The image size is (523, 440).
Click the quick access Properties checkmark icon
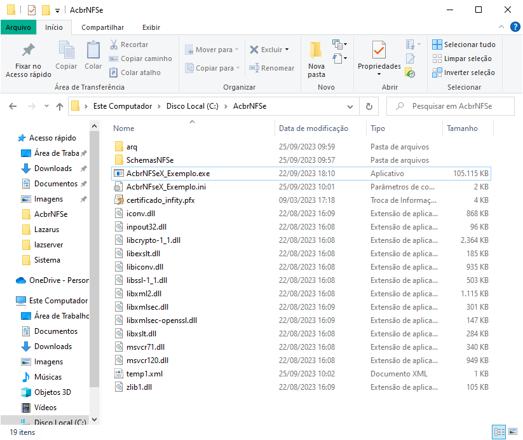[x=32, y=10]
